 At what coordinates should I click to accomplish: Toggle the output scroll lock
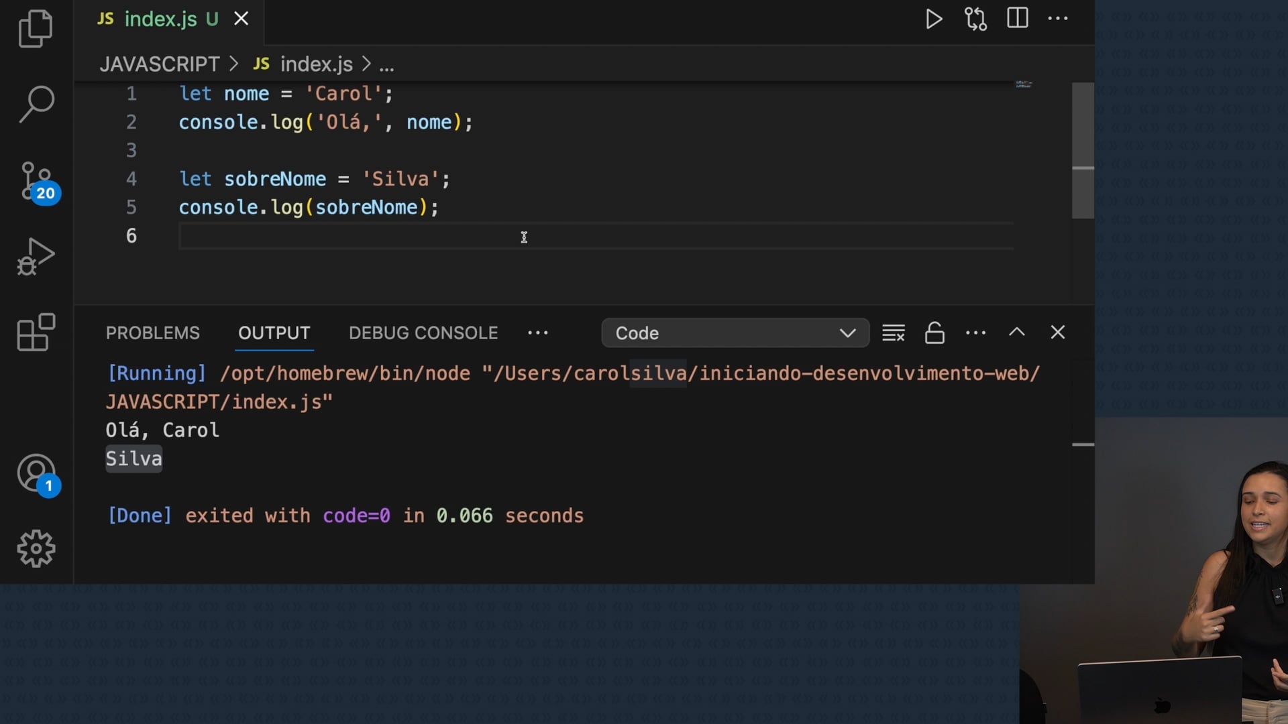pyautogui.click(x=934, y=333)
